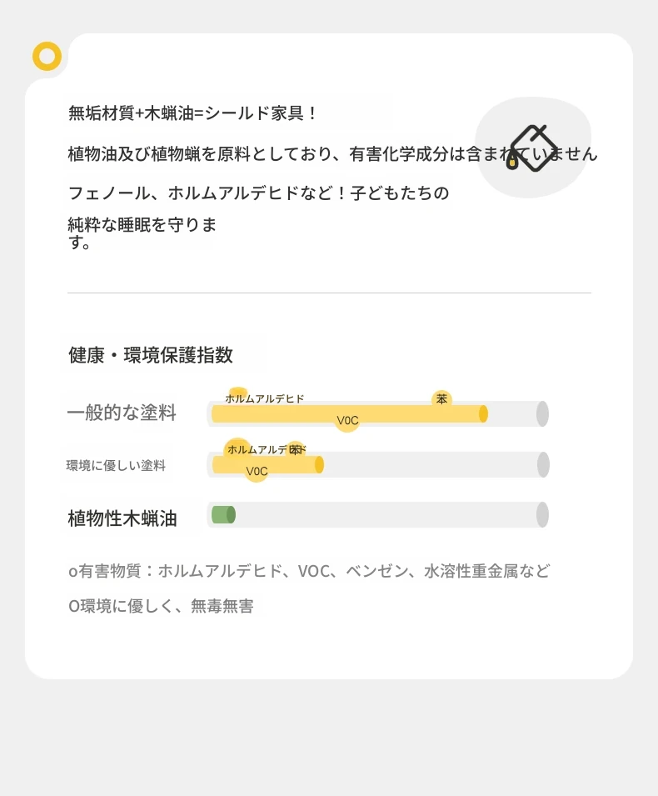The width and height of the screenshot is (658, 796).
Task: Click the VOC bubble on 一般的な塗料 bar
Action: (347, 420)
